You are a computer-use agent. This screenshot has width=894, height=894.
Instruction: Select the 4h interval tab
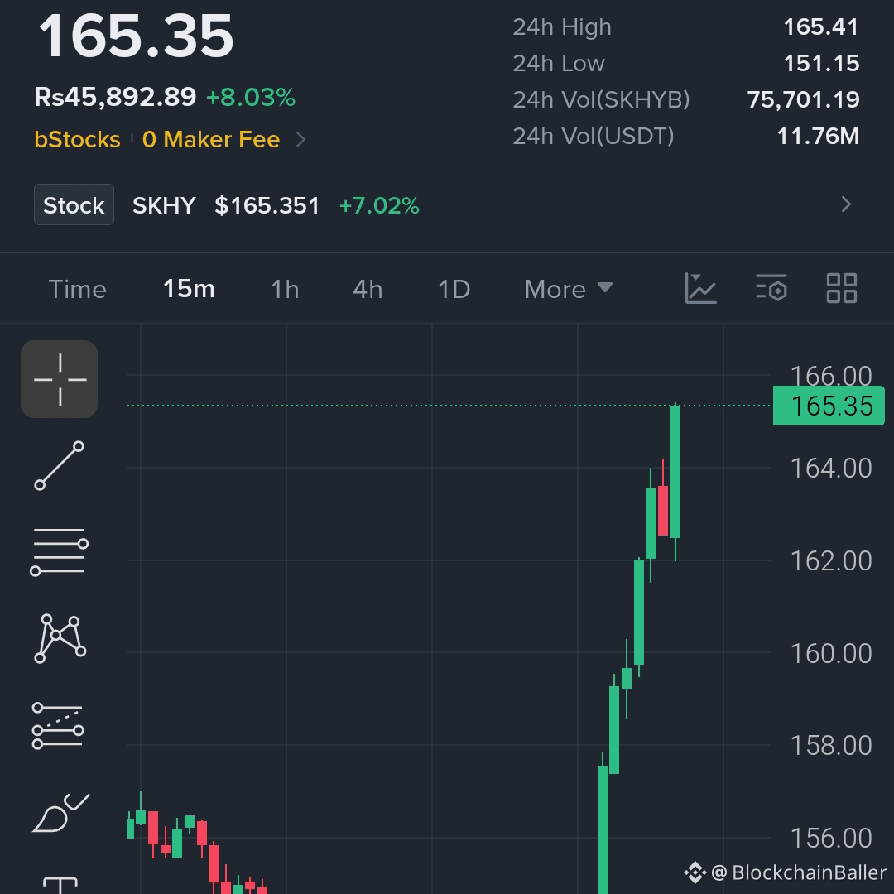[368, 289]
